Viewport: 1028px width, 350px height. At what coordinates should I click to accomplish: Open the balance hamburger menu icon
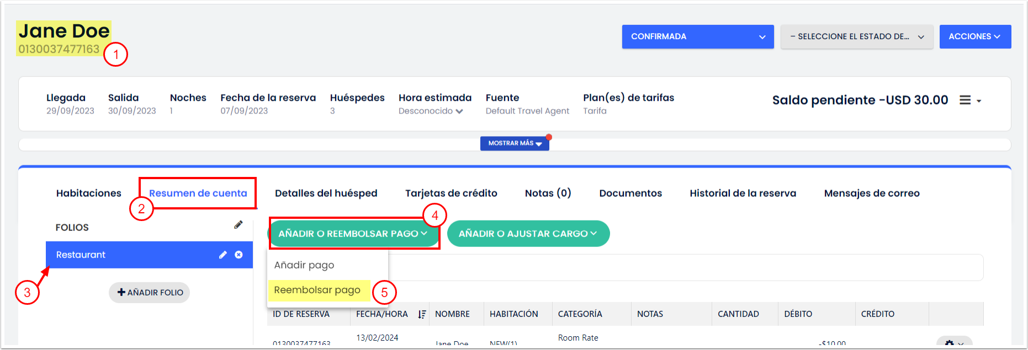tap(965, 100)
